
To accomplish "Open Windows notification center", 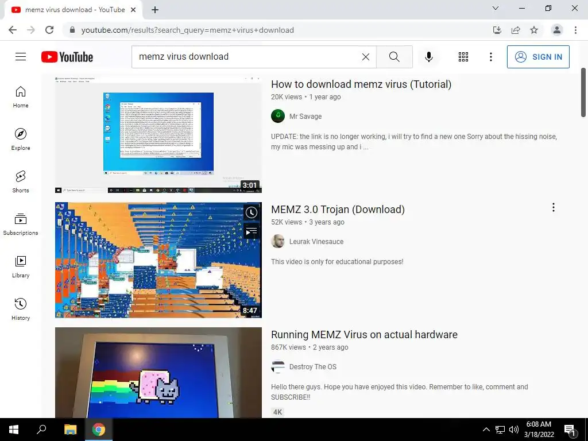I will (570, 430).
